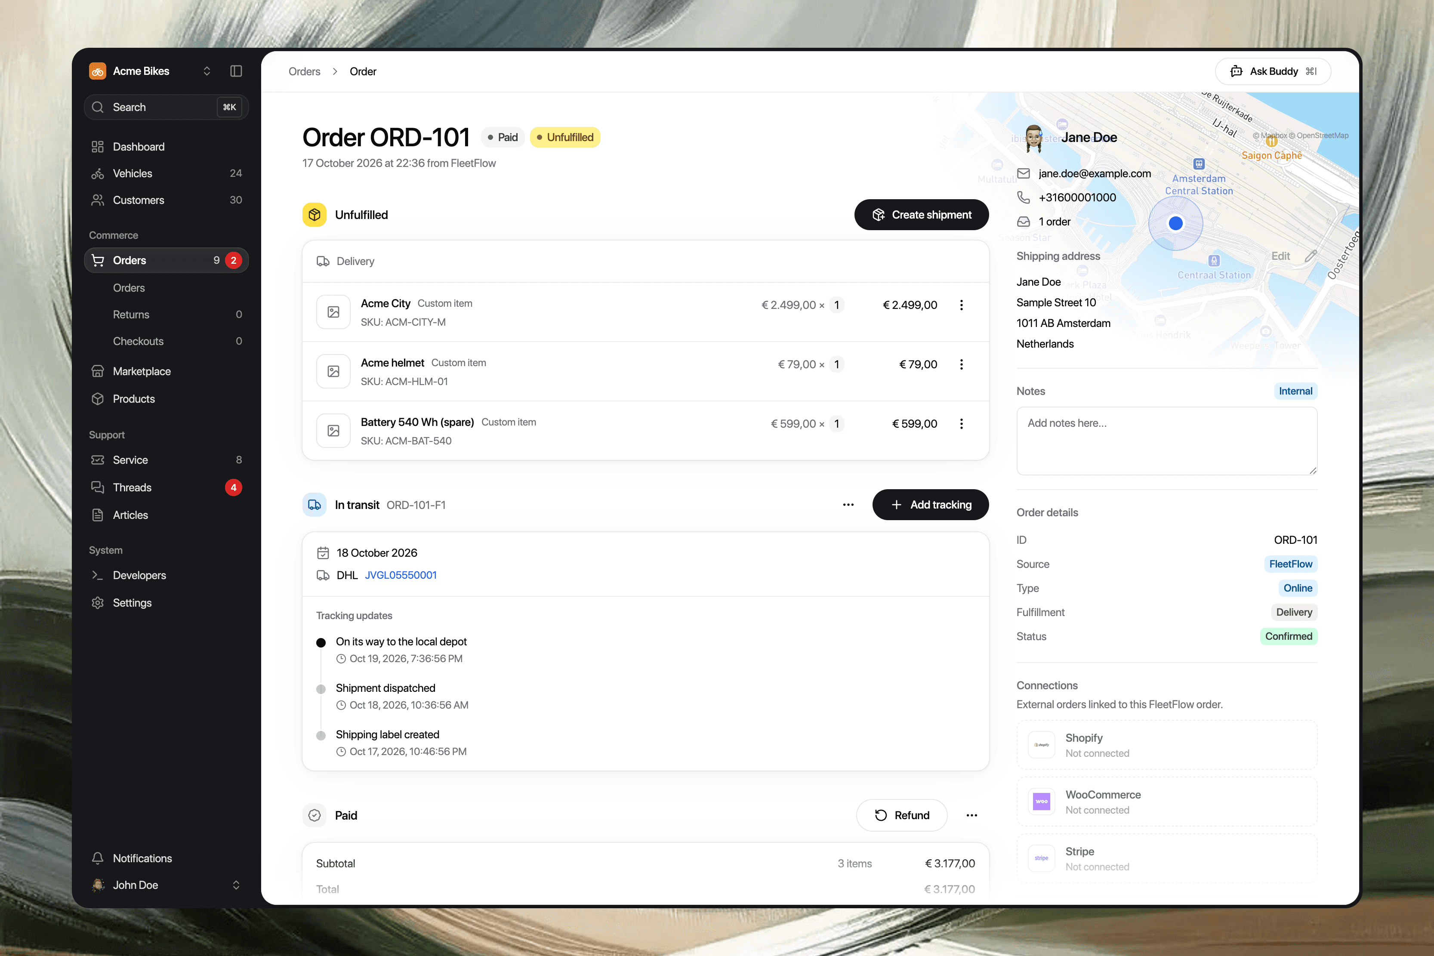Open Dashboard from the sidebar
The height and width of the screenshot is (956, 1434).
coord(166,147)
